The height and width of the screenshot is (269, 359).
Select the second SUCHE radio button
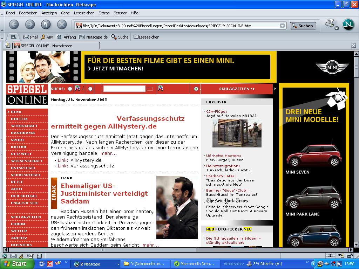tap(90, 89)
